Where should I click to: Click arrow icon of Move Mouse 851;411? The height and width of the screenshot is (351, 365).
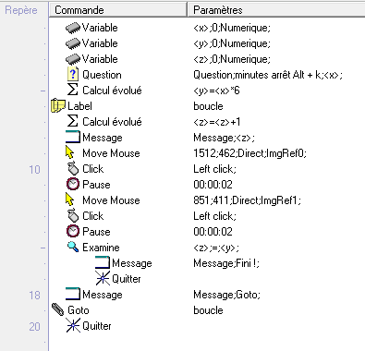point(70,200)
